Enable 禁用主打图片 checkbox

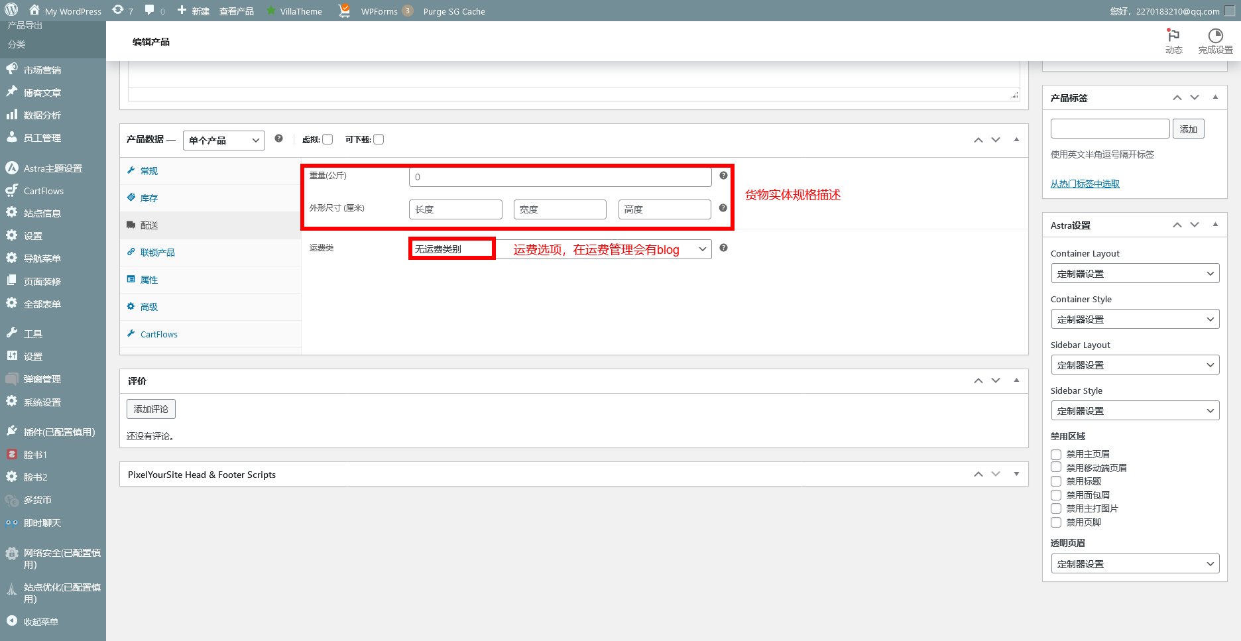[x=1056, y=508]
